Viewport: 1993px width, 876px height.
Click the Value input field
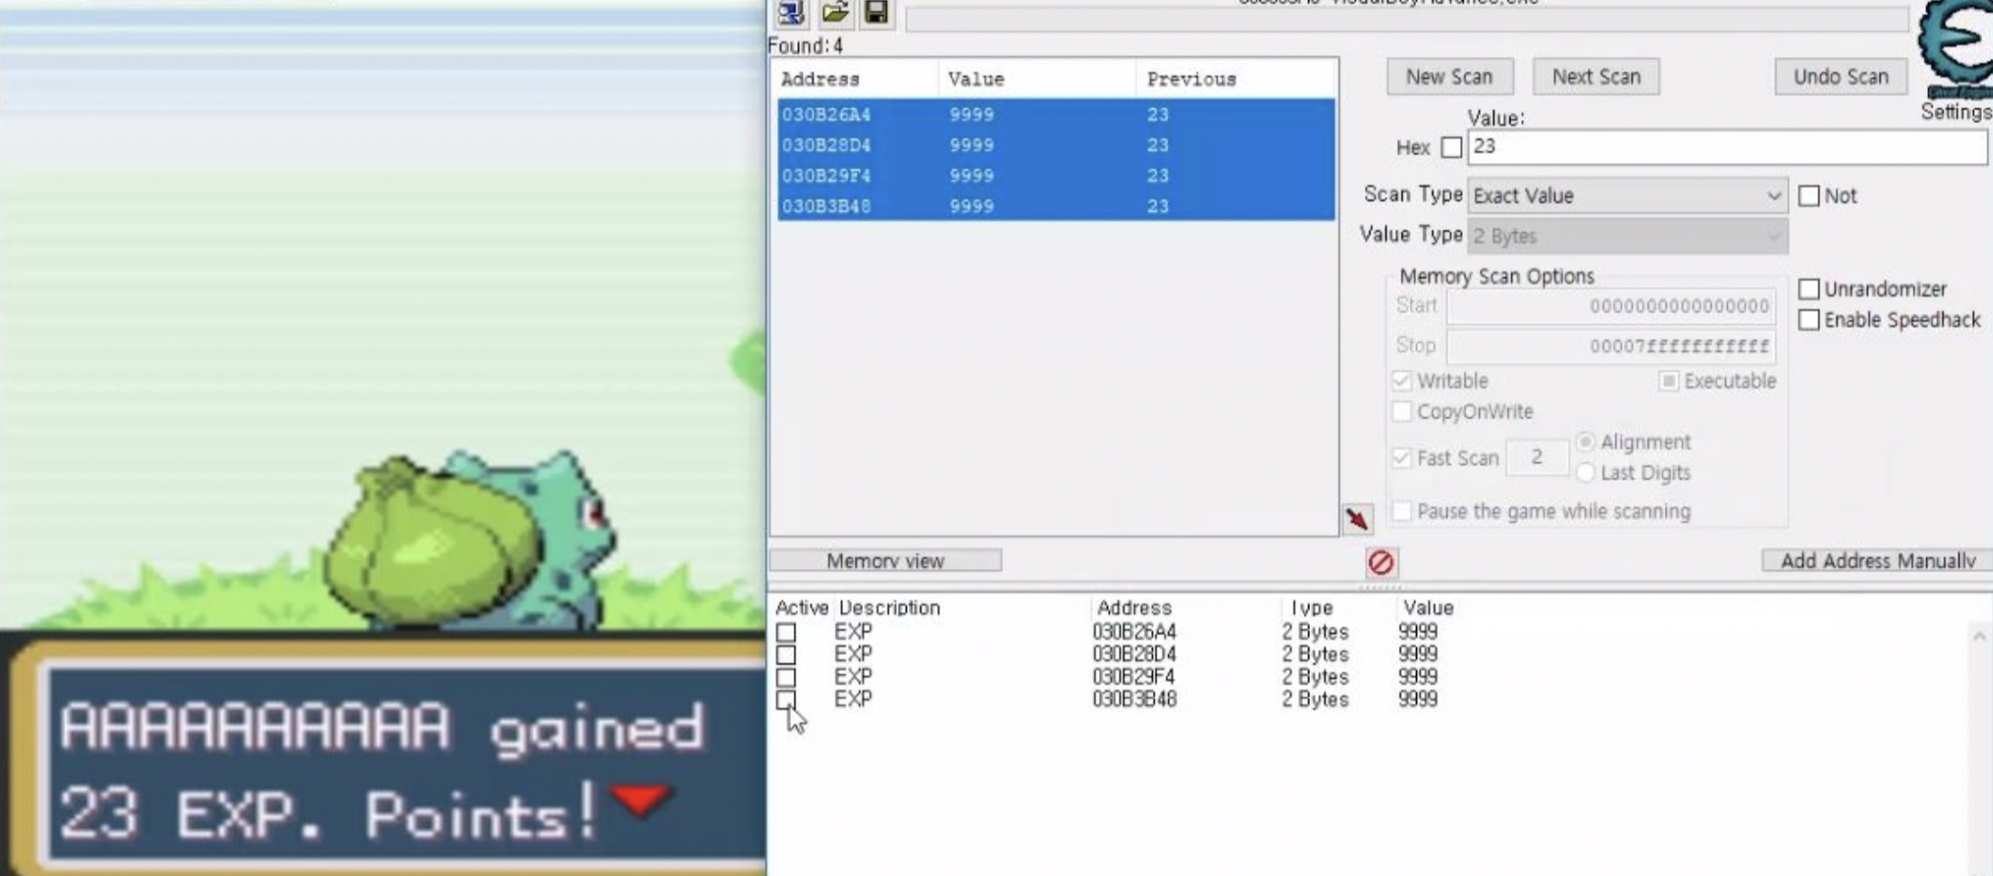[1727, 147]
